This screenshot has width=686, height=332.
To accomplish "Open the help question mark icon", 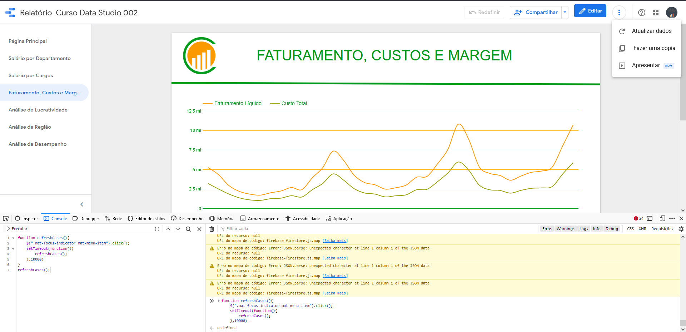I will (642, 13).
